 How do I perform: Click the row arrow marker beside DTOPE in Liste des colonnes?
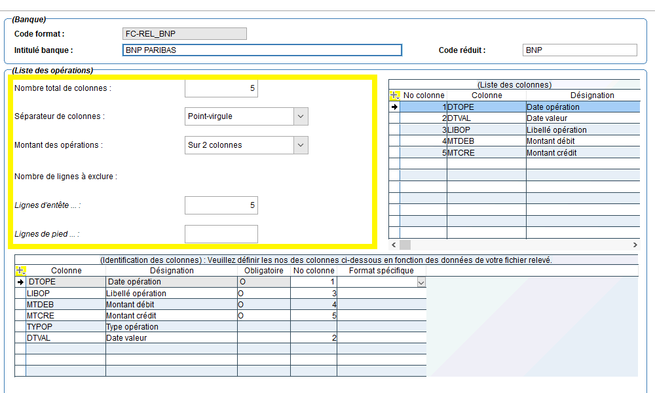394,107
